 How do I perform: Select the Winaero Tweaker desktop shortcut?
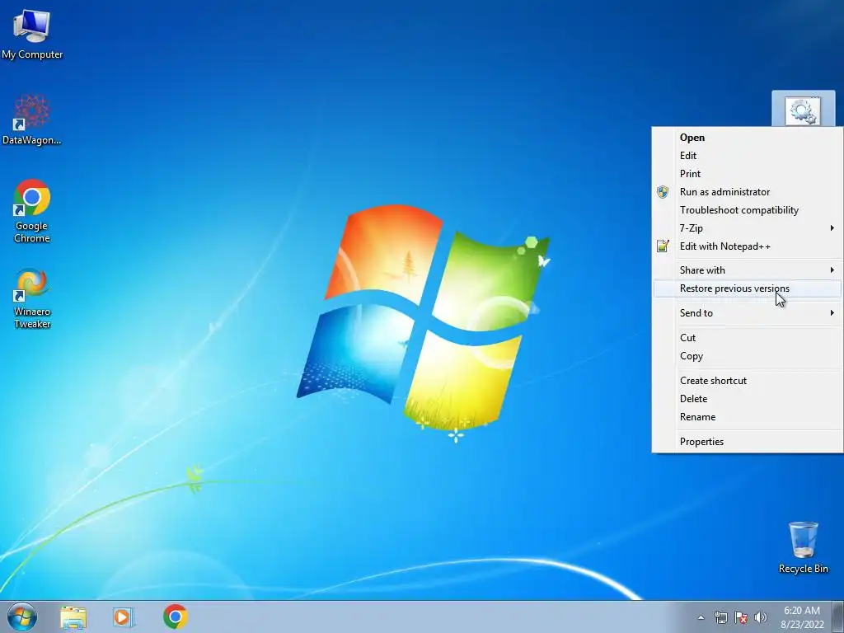[32, 298]
